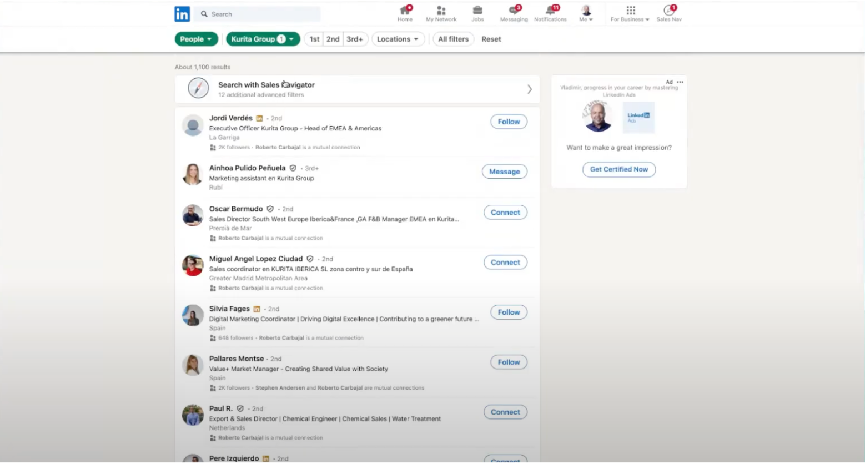The width and height of the screenshot is (865, 464).
Task: Open the Kurita Group company filter
Action: [263, 39]
